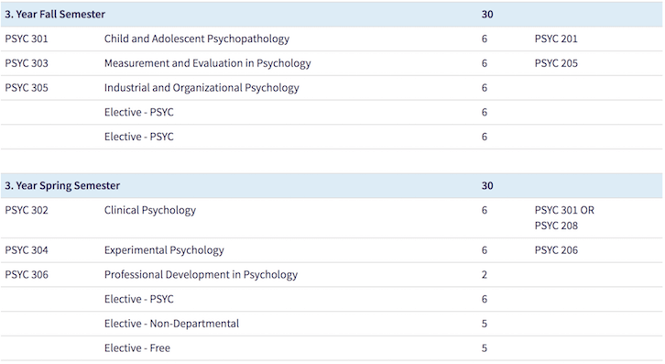Click prerequisite PSYC 206
This screenshot has height=364, width=665.
(556, 250)
